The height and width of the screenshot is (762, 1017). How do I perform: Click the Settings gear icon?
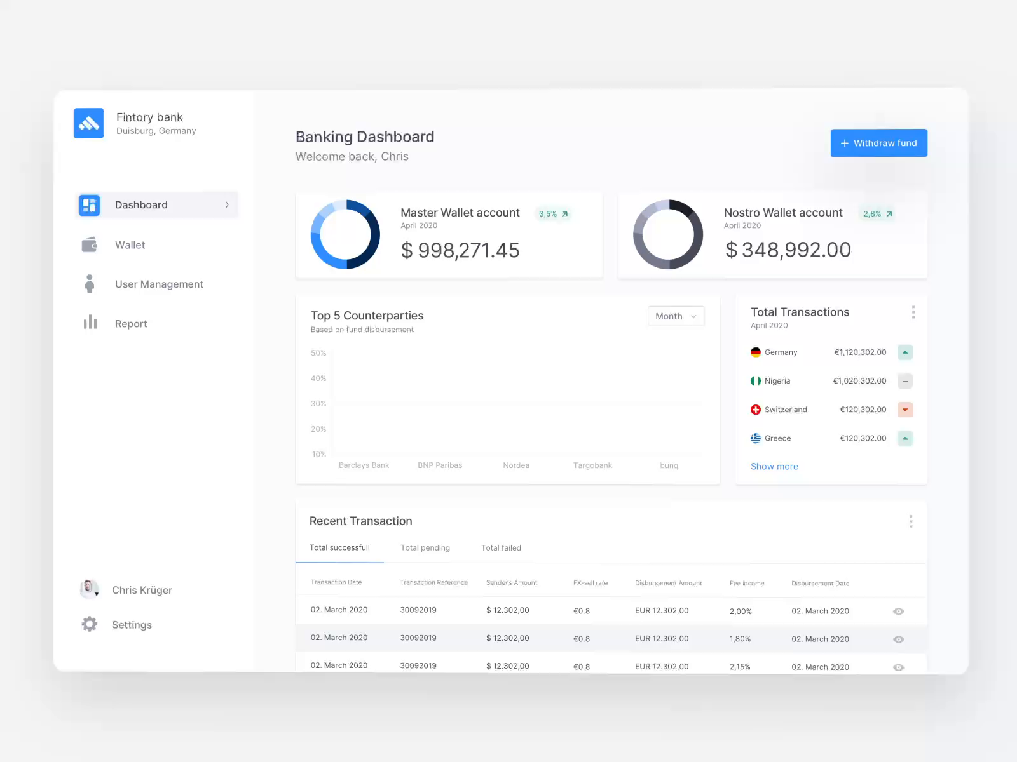click(89, 624)
